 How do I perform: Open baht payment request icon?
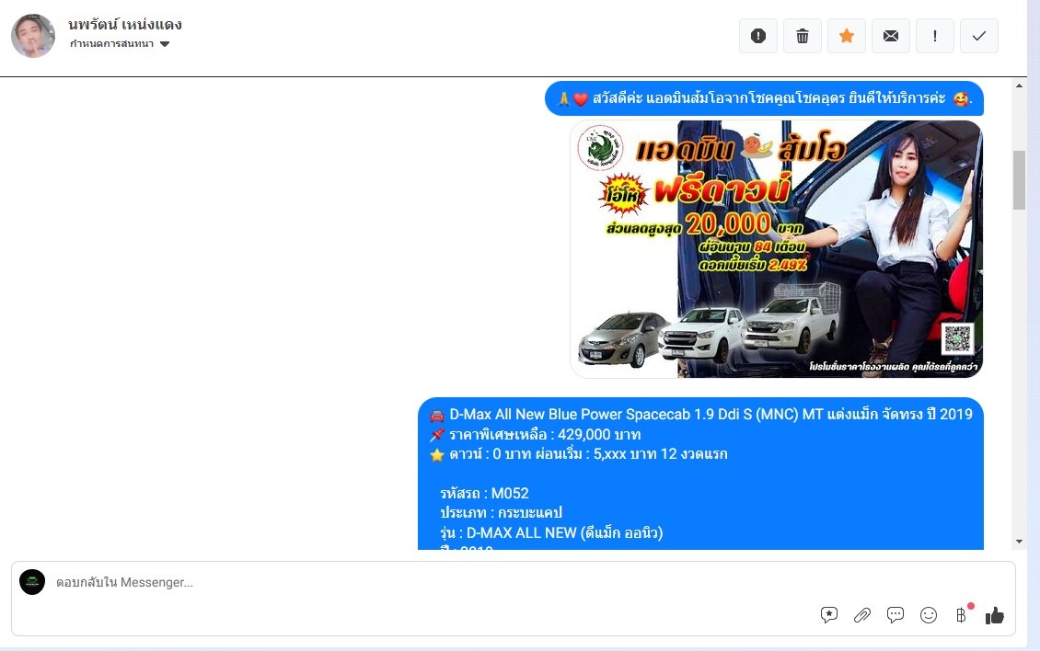click(x=962, y=615)
